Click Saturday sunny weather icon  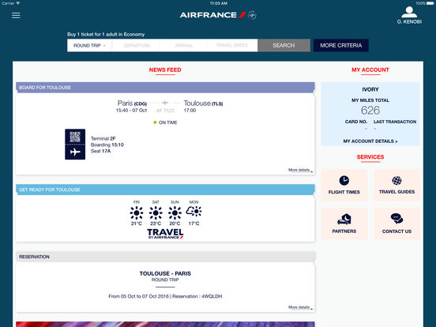pyautogui.click(x=156, y=213)
